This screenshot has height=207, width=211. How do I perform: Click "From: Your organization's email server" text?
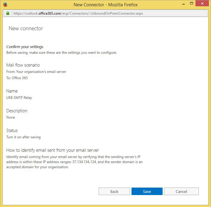(36, 72)
